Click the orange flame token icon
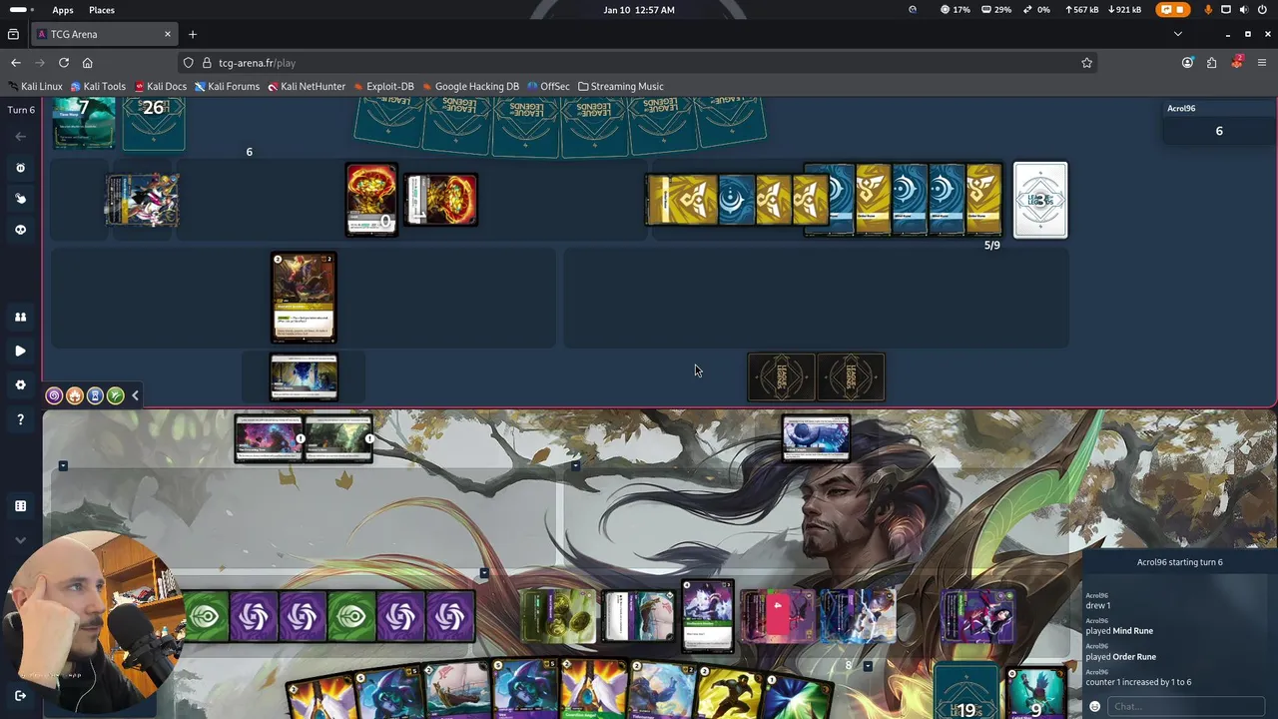This screenshot has height=719, width=1278. click(x=74, y=395)
